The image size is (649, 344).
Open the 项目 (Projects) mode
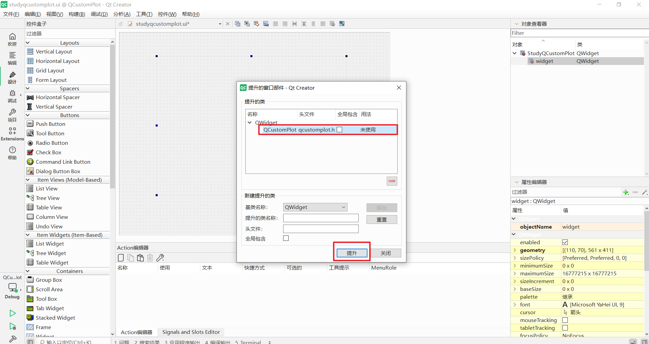tap(12, 115)
